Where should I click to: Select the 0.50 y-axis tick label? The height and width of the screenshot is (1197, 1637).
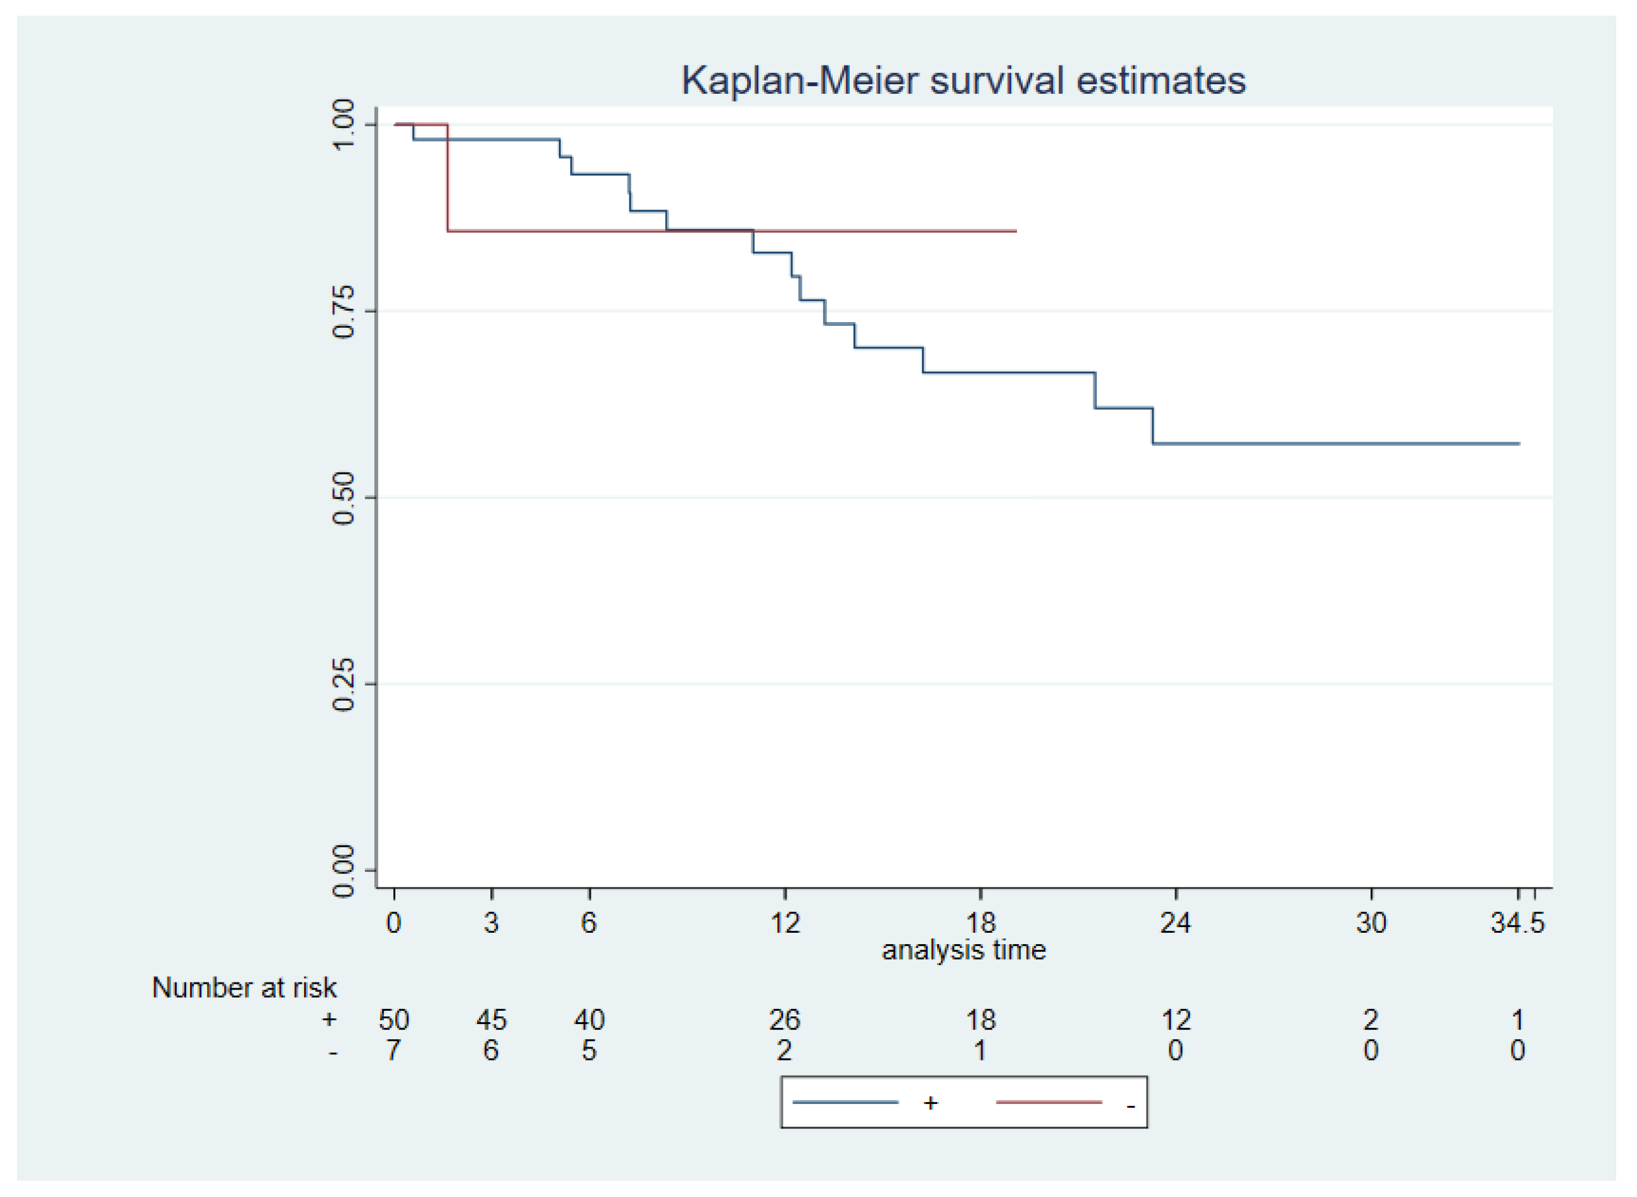pos(343,498)
